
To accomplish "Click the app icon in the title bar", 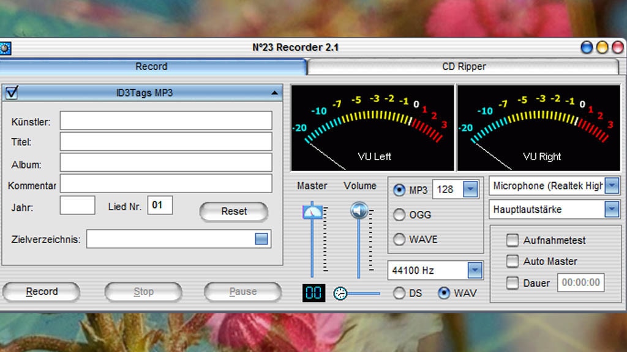I will [5, 48].
